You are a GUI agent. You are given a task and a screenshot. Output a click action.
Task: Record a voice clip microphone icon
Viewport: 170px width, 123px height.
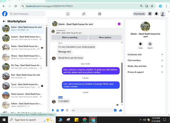click(53, 110)
